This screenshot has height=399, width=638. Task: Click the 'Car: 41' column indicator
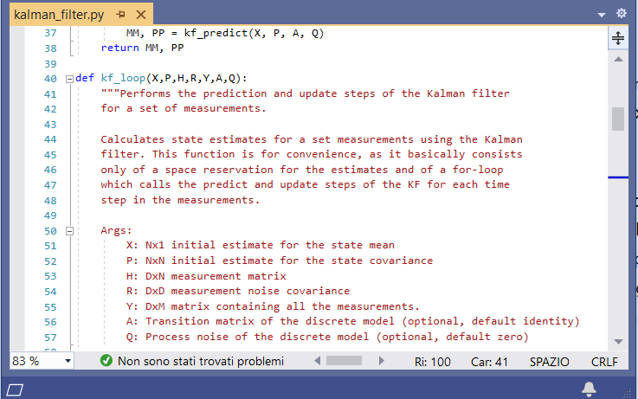(x=489, y=361)
